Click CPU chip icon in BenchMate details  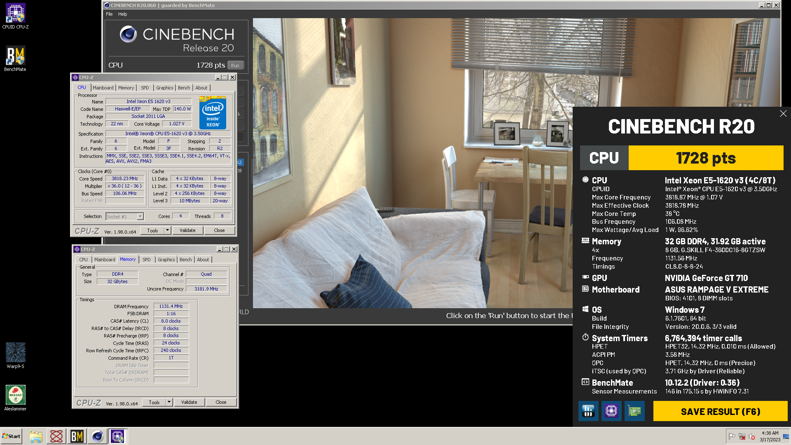pyautogui.click(x=585, y=180)
